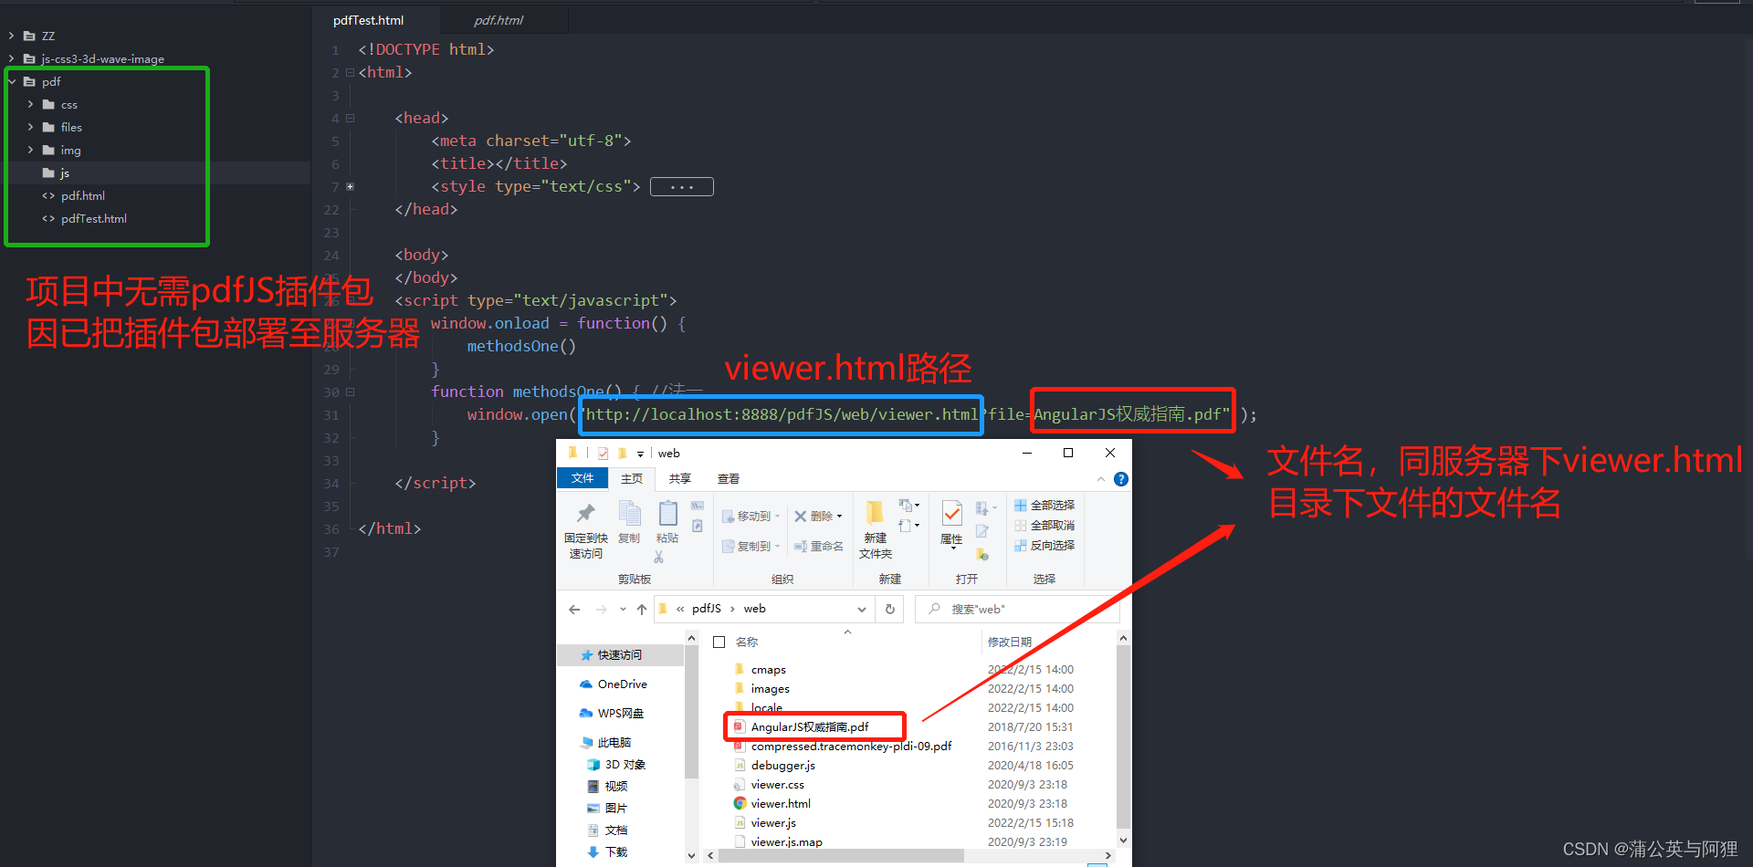This screenshot has height=867, width=1753.
Task: Expand the css folder in the project tree
Action: click(x=31, y=104)
